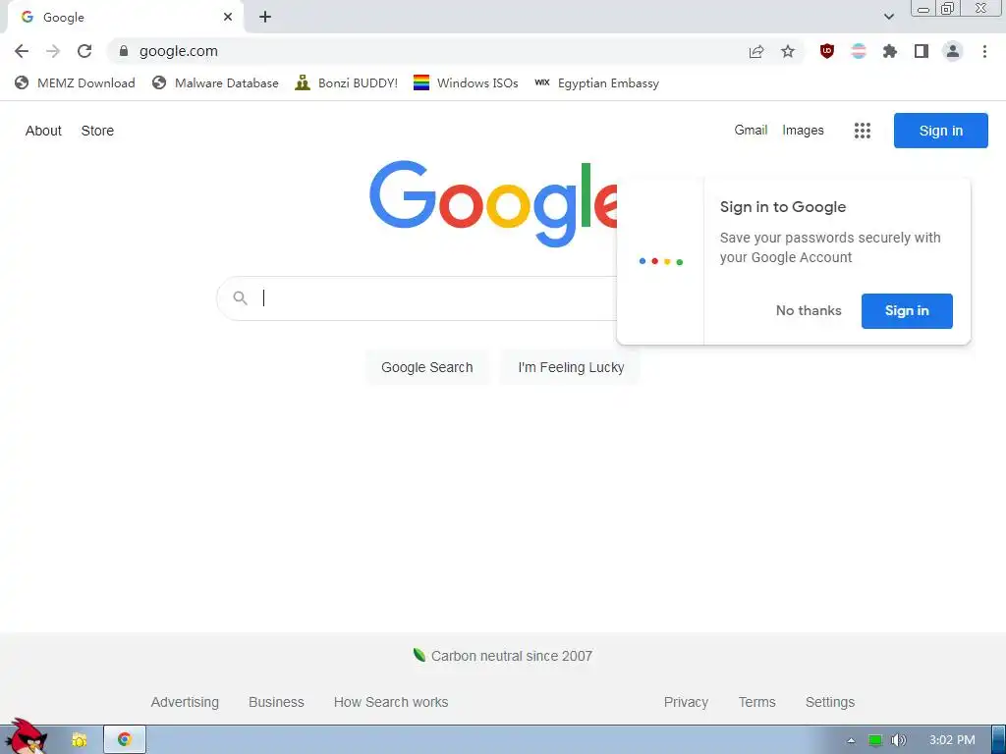This screenshot has width=1006, height=754.
Task: Go back with the browser back arrow
Action: 22,51
